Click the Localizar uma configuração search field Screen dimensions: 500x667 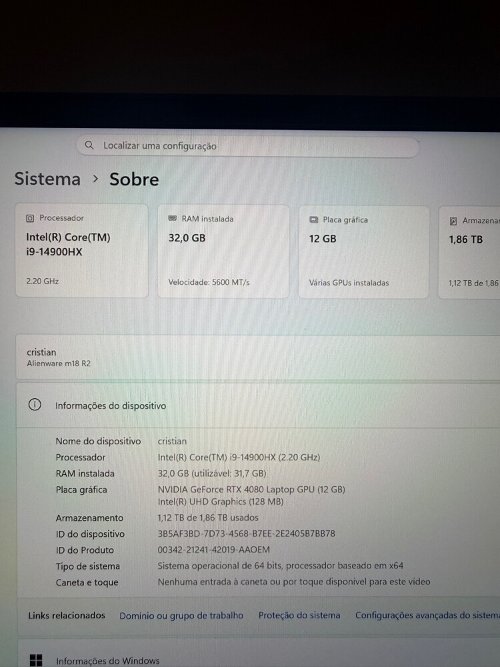point(248,146)
